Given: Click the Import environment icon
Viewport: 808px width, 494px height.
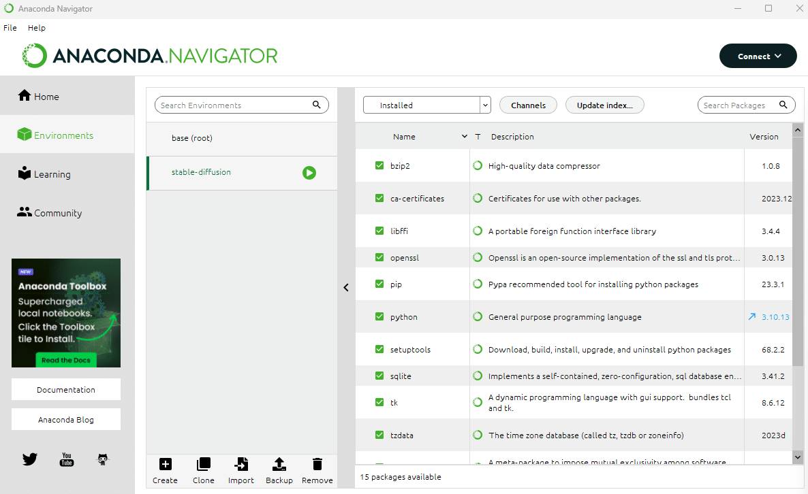Looking at the screenshot, I should (241, 464).
